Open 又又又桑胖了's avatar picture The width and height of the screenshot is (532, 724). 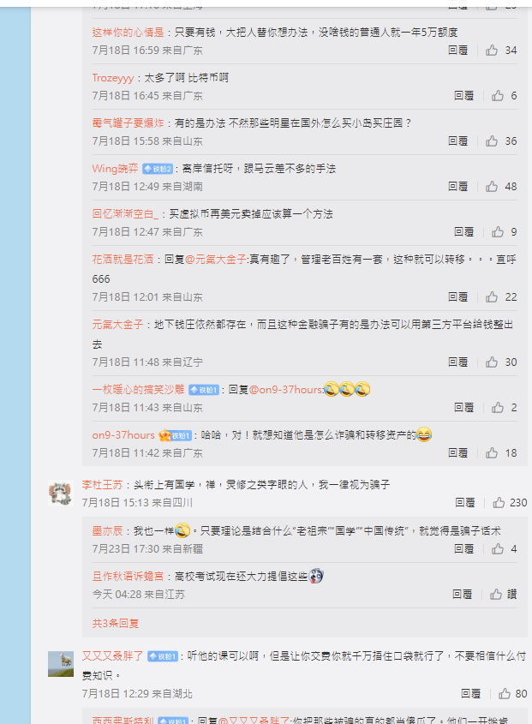(x=61, y=664)
